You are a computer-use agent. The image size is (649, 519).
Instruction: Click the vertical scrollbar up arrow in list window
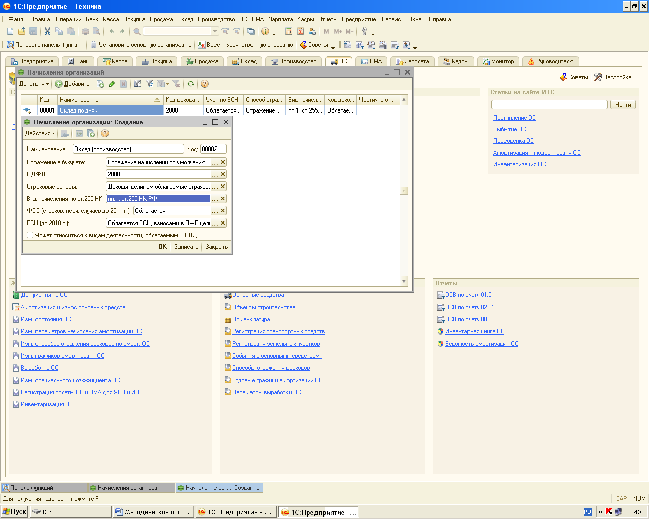pyautogui.click(x=404, y=100)
